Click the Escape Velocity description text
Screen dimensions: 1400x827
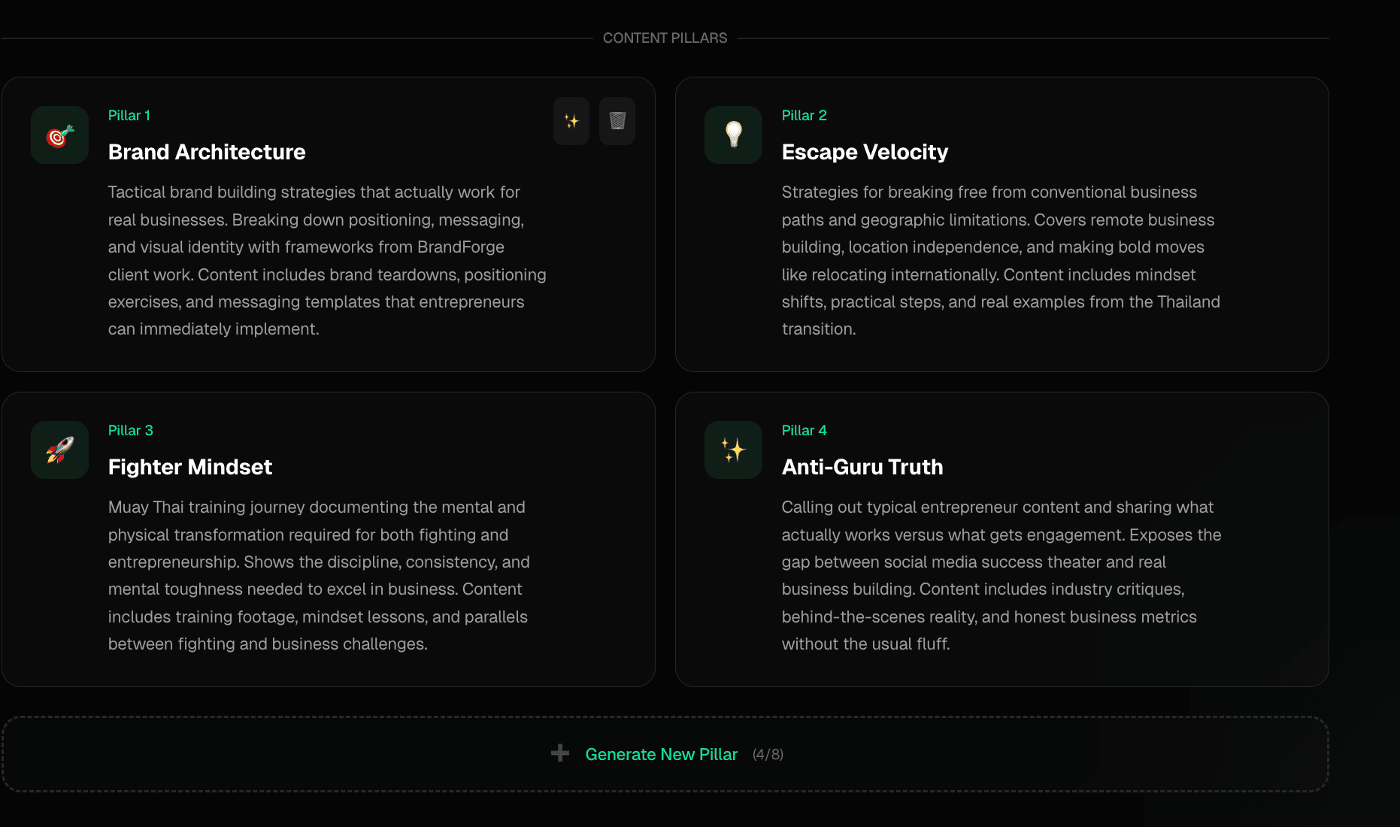[x=1000, y=260]
